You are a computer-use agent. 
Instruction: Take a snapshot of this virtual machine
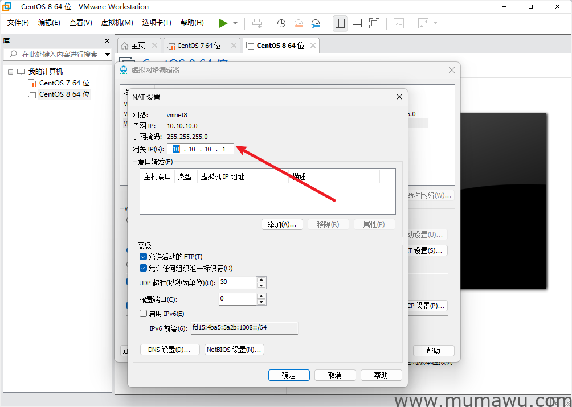(280, 23)
